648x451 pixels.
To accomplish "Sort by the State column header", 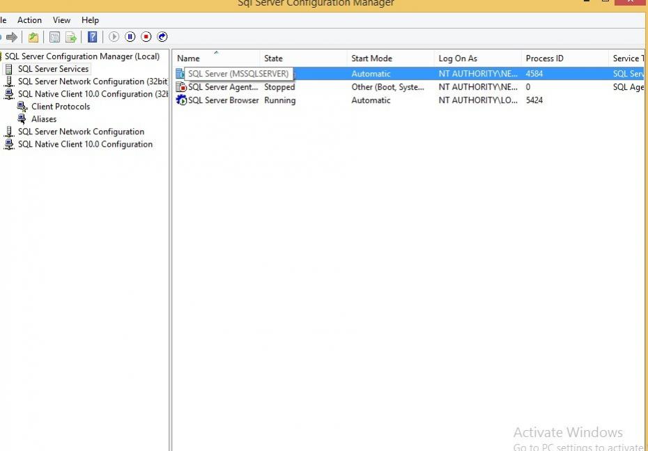I will point(303,58).
